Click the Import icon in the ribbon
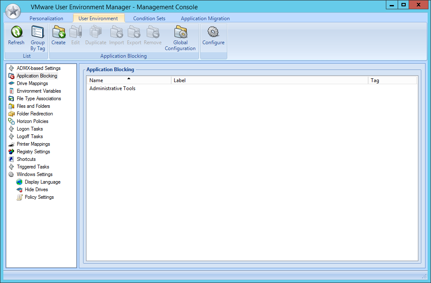The image size is (431, 283). click(116, 32)
